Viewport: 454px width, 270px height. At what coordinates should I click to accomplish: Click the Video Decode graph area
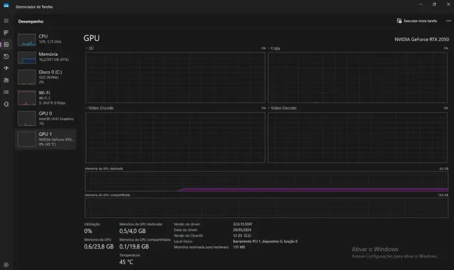coord(357,138)
